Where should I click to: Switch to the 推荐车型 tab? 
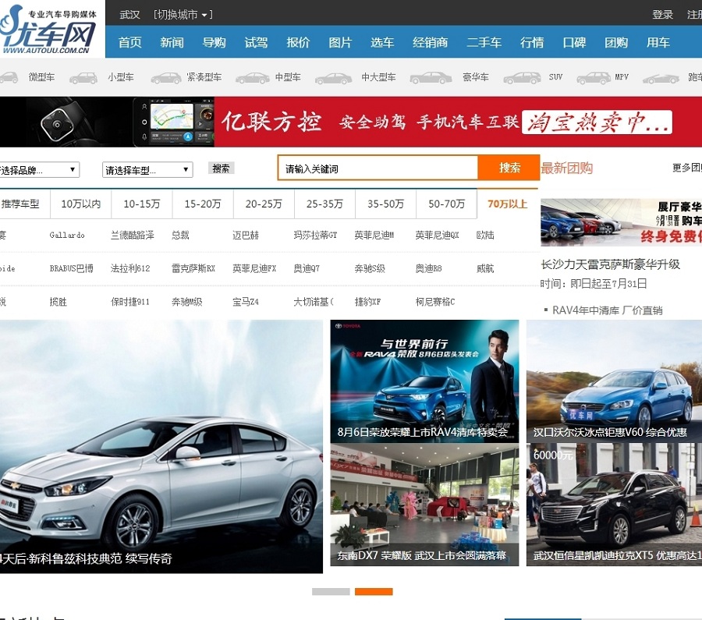coord(23,204)
